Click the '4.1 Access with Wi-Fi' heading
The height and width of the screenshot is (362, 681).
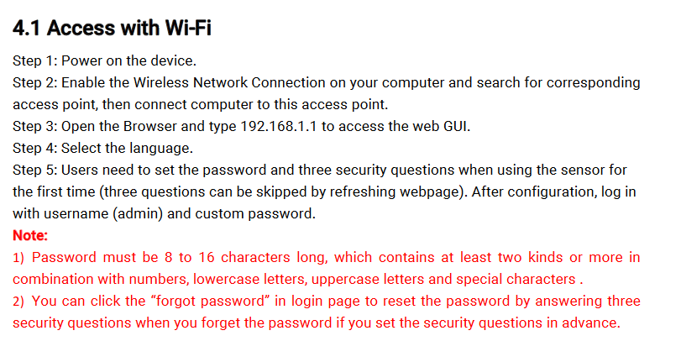pyautogui.click(x=112, y=29)
